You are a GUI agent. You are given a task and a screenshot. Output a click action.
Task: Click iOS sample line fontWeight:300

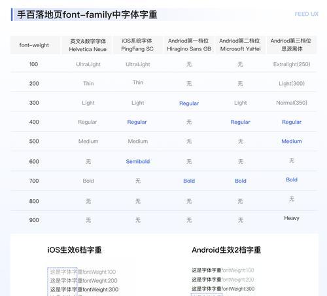[84, 289]
